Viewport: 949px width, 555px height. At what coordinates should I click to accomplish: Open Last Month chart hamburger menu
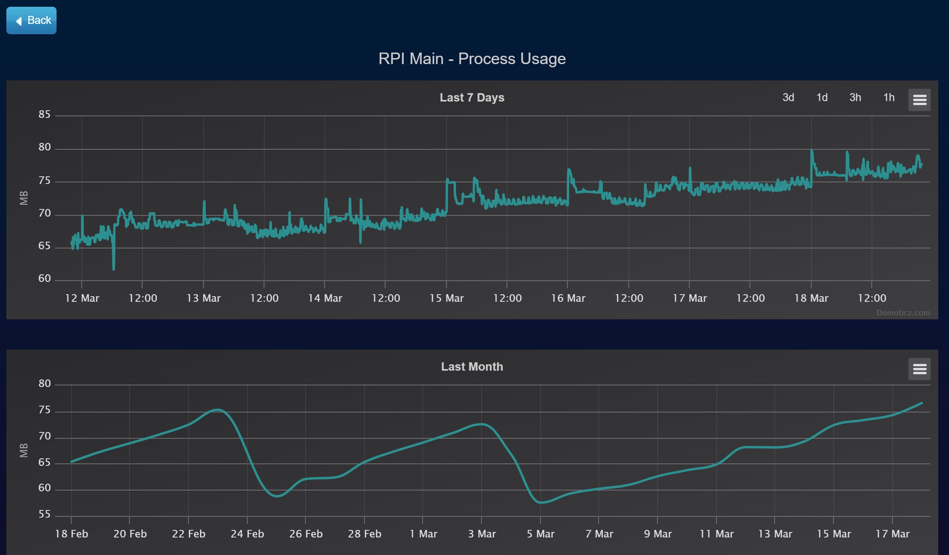[919, 369]
